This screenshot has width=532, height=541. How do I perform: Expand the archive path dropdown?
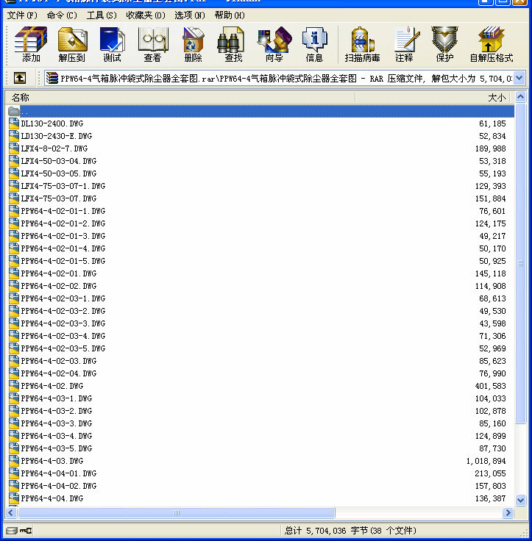pos(519,78)
